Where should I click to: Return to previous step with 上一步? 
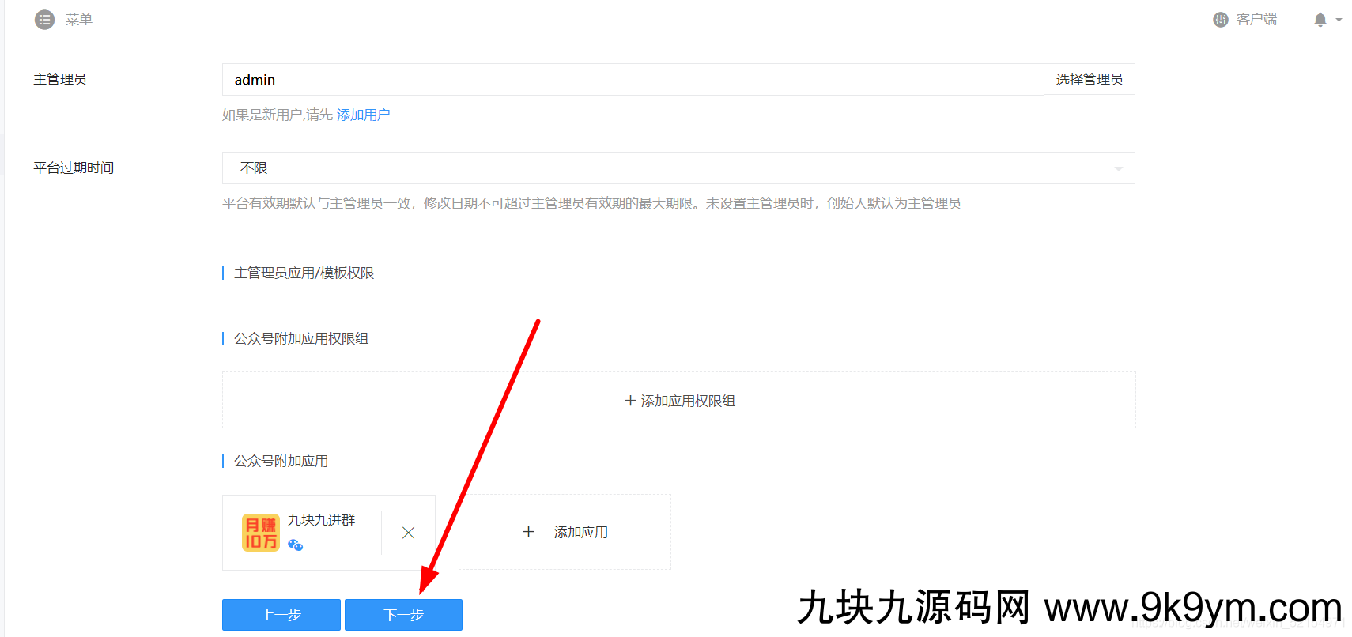281,615
